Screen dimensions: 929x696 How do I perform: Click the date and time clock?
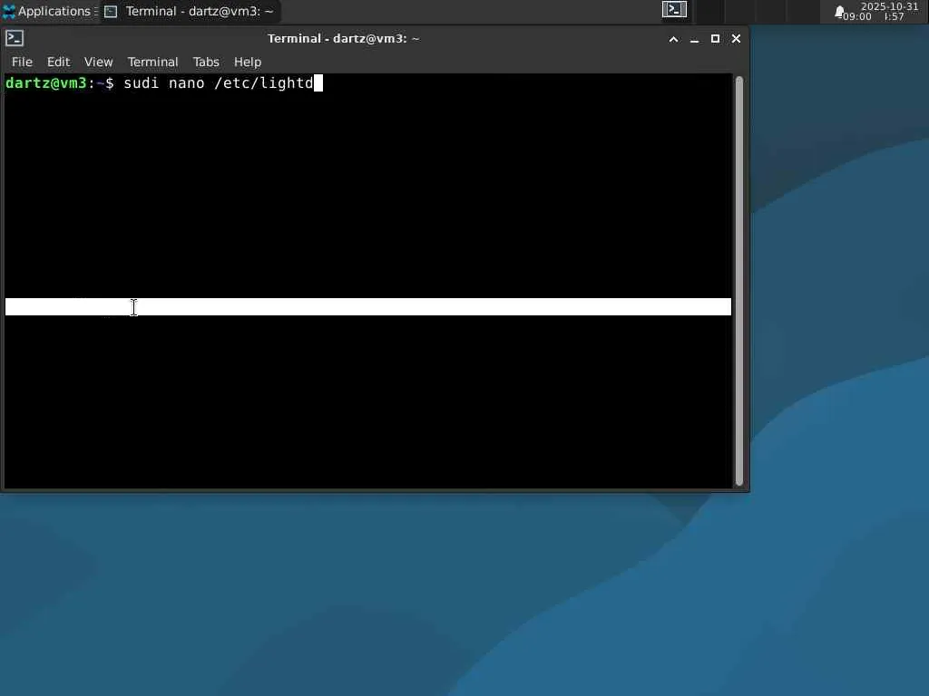coord(881,11)
